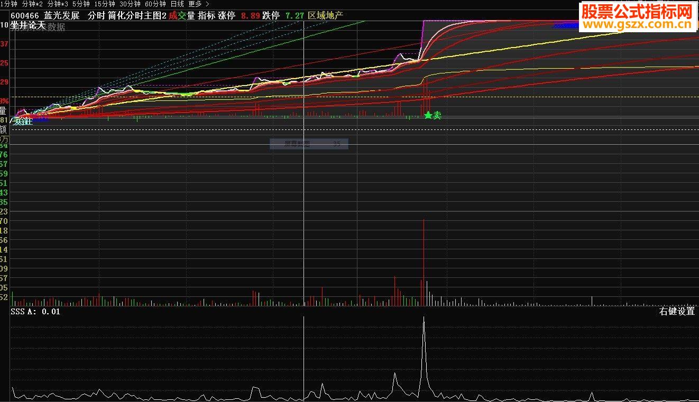
Task: Expand the 更多 periods menu
Action: click(198, 4)
